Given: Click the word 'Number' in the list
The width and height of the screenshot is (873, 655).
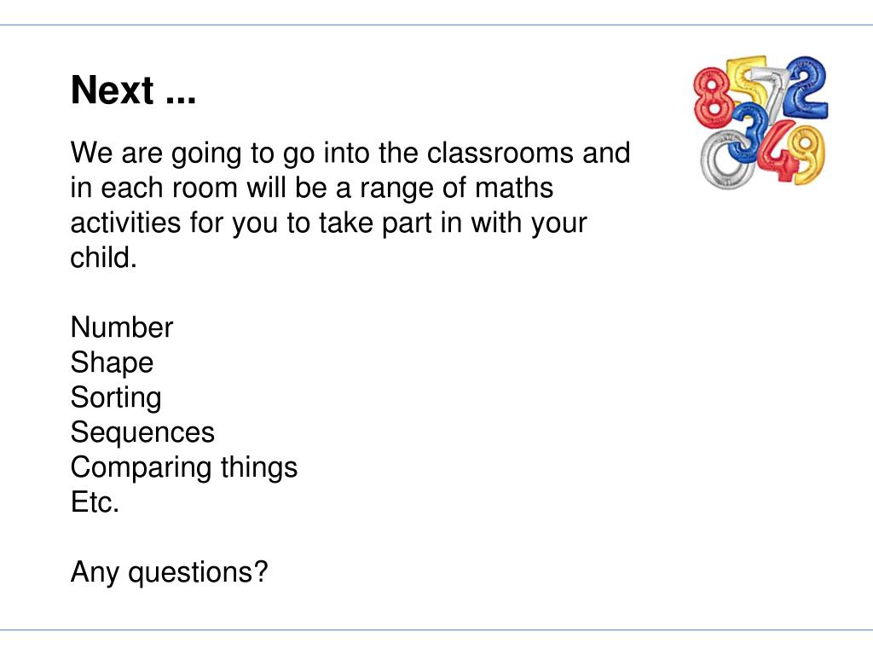Looking at the screenshot, I should [122, 327].
